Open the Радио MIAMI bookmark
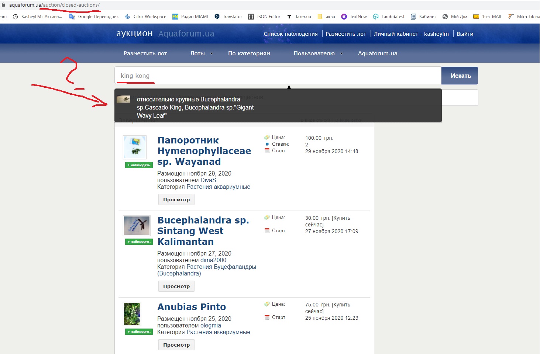The image size is (540, 354). [190, 17]
